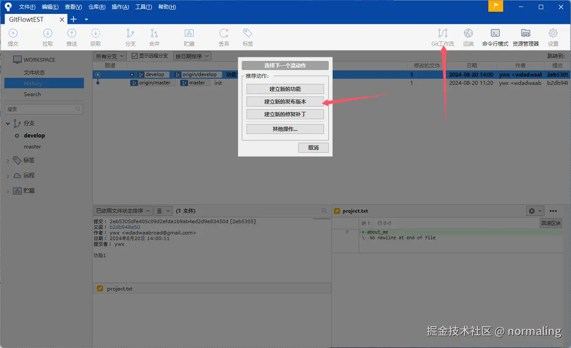Click the Discard (丢弃) toolbar icon
This screenshot has height=348, width=571.
(224, 33)
